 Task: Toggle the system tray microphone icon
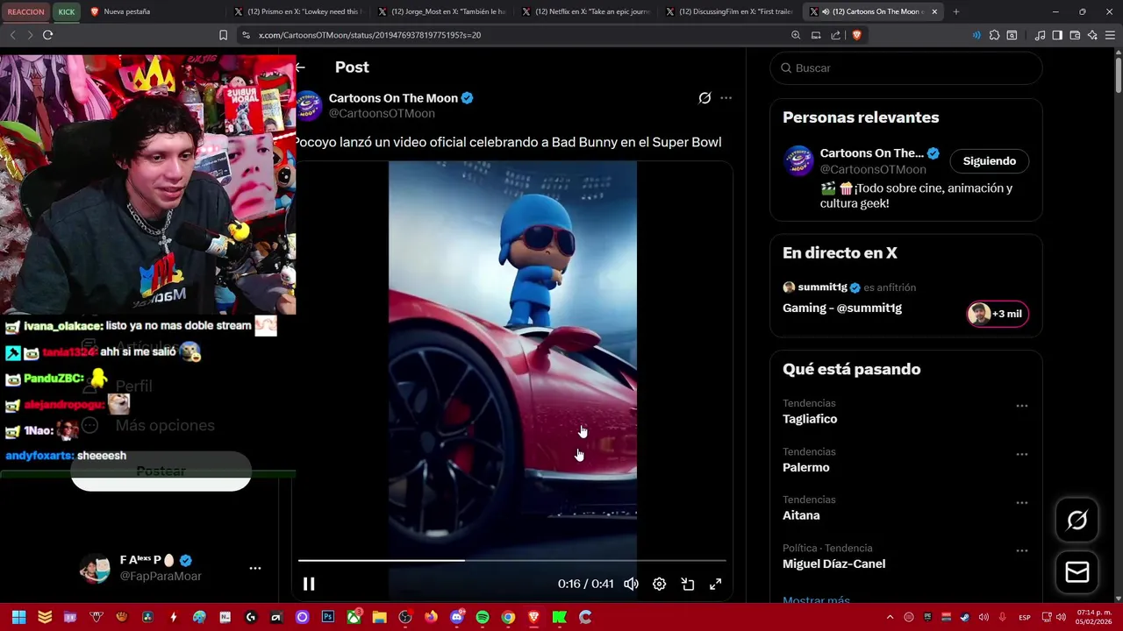[1002, 617]
